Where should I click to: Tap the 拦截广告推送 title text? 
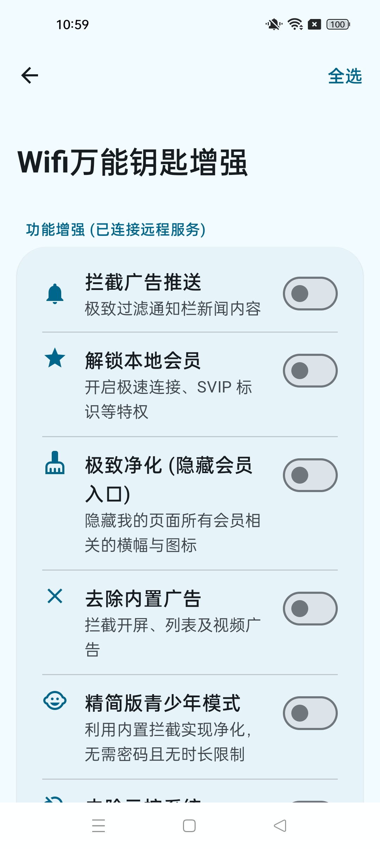click(x=143, y=282)
